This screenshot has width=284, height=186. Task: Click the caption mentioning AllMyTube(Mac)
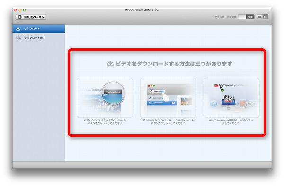coord(231,121)
